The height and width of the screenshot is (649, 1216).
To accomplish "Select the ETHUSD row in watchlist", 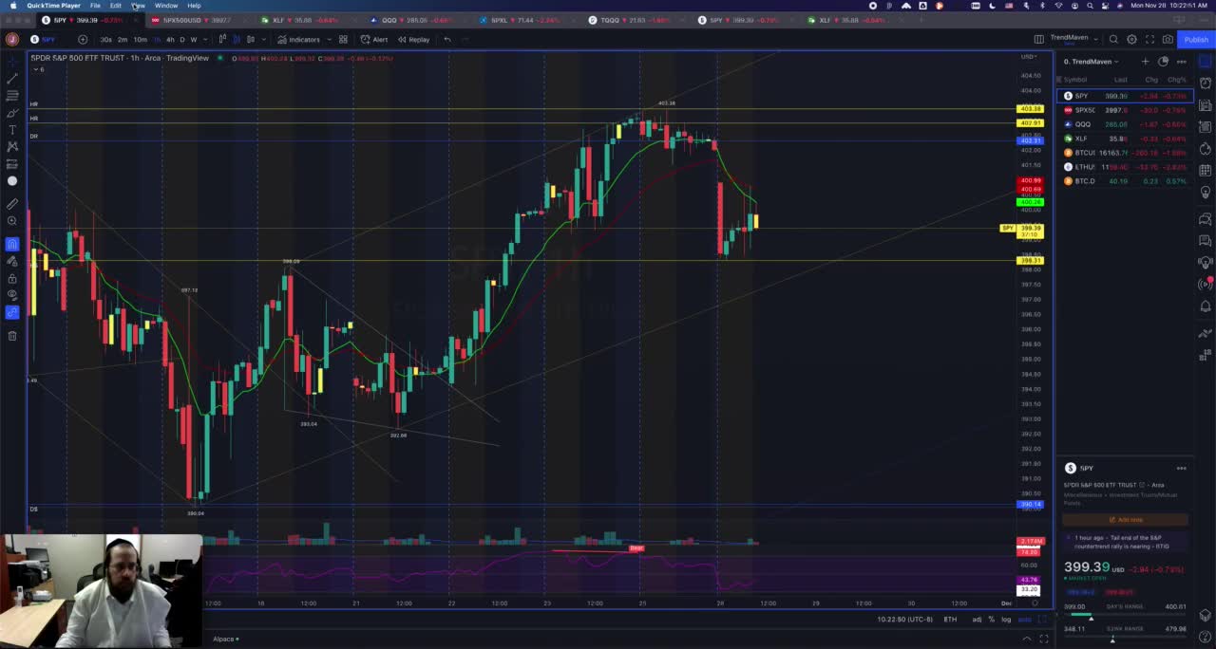I will [1124, 167].
